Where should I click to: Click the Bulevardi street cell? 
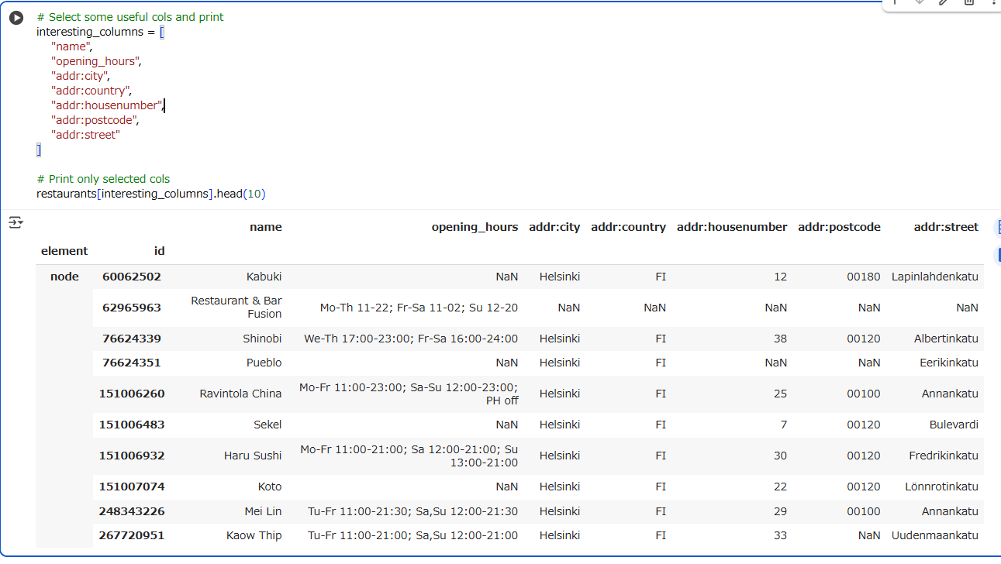coord(954,425)
